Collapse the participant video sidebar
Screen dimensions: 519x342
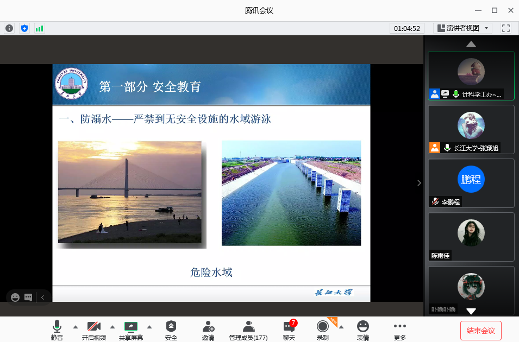tap(419, 183)
